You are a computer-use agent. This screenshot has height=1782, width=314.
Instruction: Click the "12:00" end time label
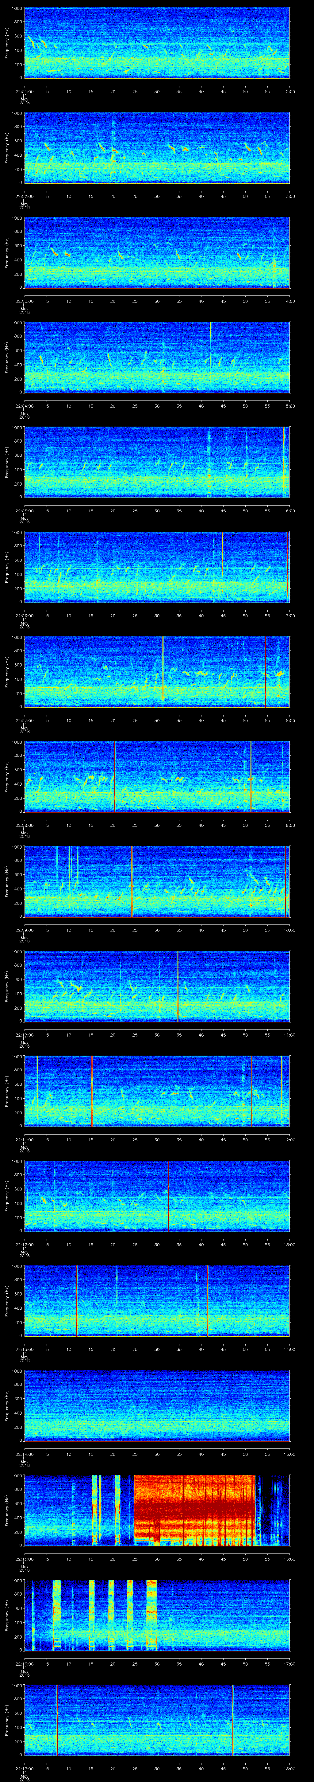289,1139
